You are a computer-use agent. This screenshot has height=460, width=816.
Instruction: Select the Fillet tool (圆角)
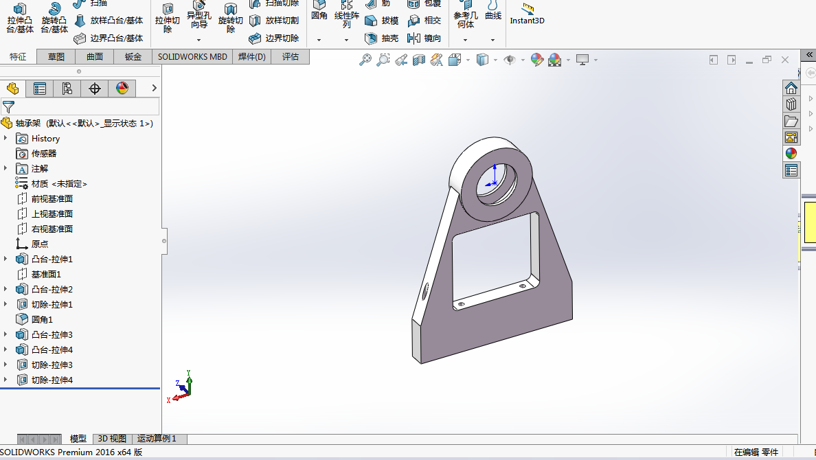tap(319, 12)
